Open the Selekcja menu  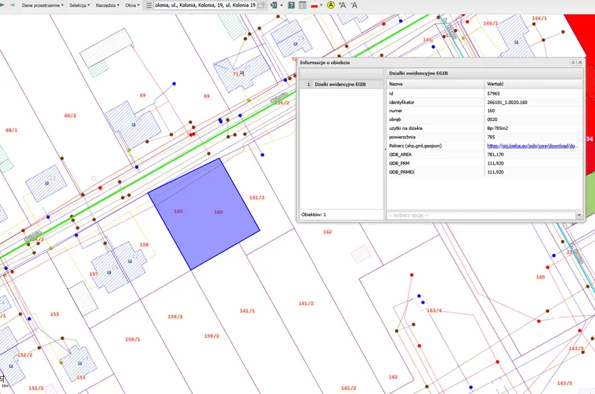pos(79,5)
